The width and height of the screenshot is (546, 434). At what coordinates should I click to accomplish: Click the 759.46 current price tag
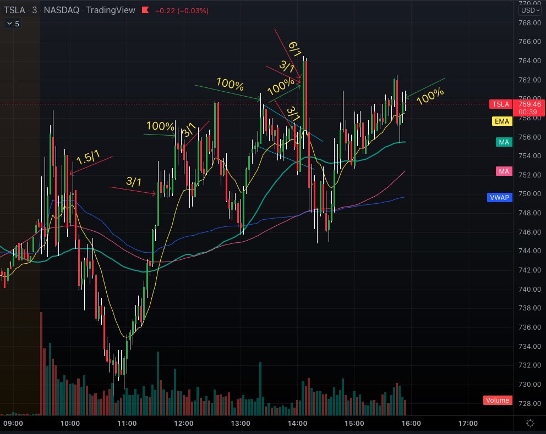tap(529, 104)
